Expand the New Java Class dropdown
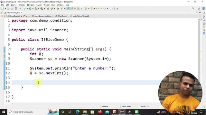The width and height of the screenshot is (206, 115). click(x=54, y=9)
